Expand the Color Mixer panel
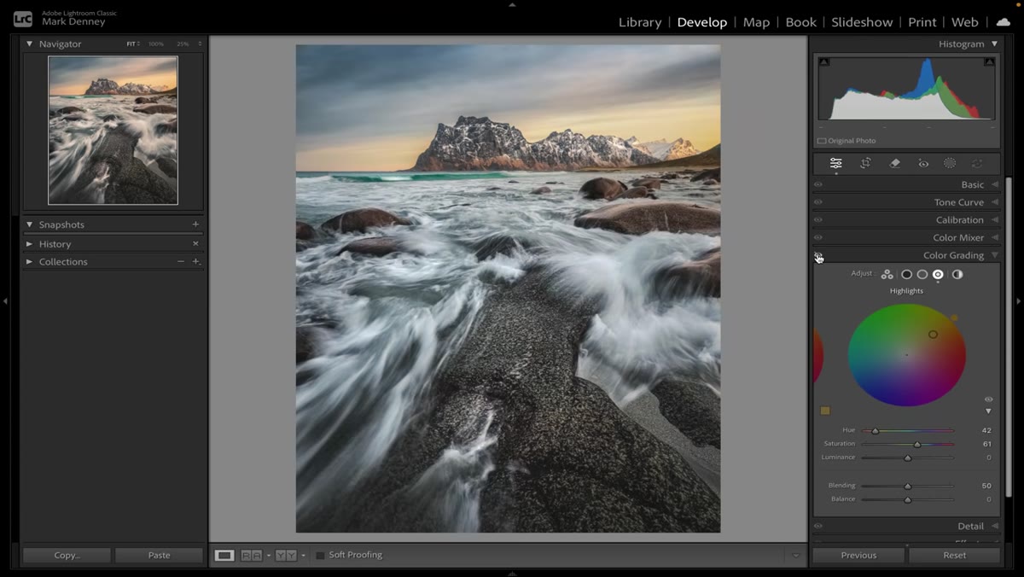 click(x=994, y=237)
